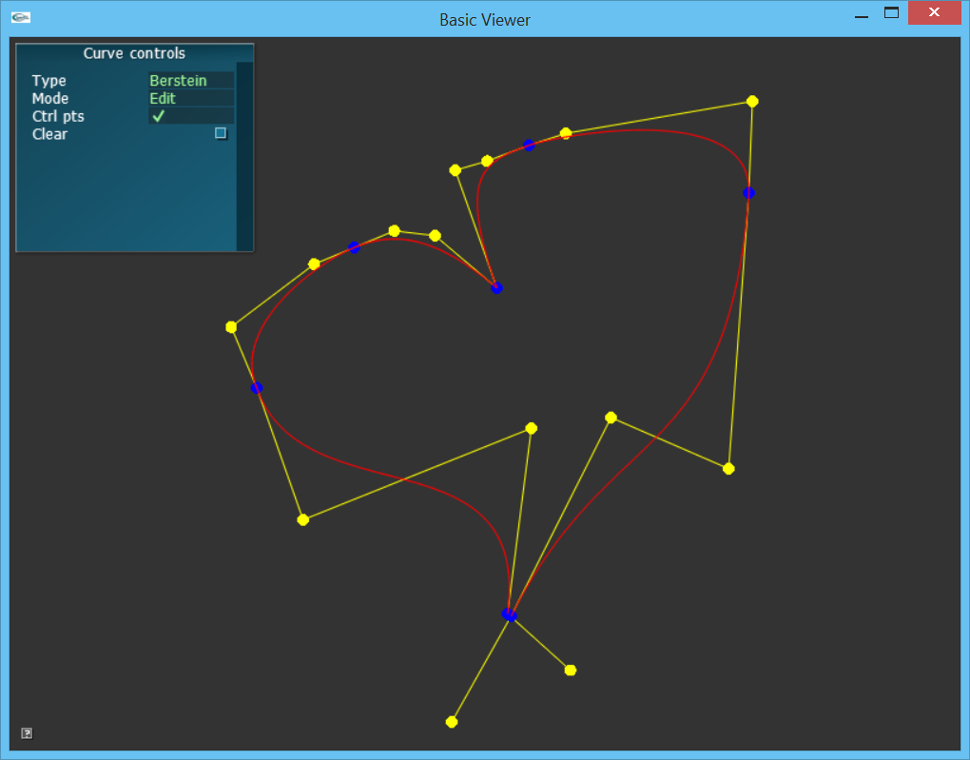The width and height of the screenshot is (970, 760).
Task: Select the leftmost yellow control point
Action: pos(231,327)
